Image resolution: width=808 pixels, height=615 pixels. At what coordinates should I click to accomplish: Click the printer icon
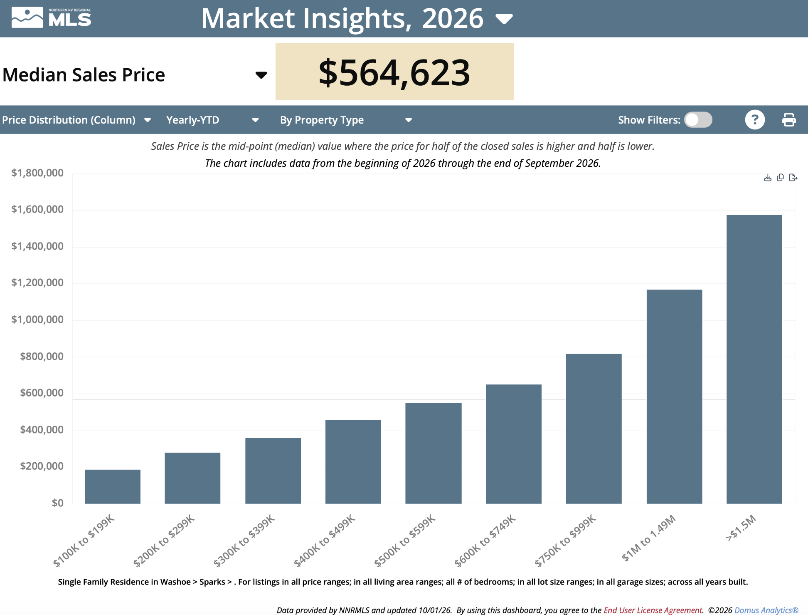[788, 120]
